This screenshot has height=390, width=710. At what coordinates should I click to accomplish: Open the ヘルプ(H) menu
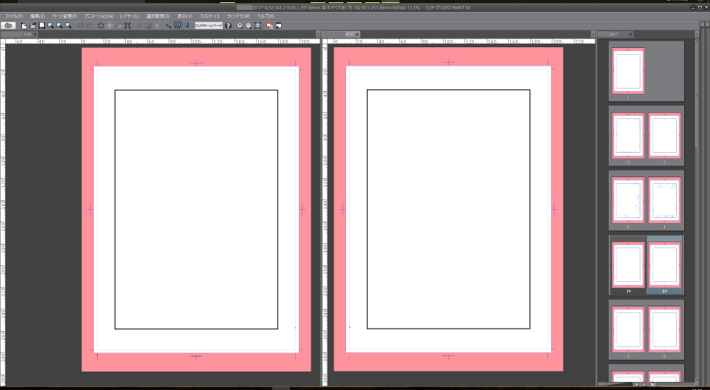point(266,16)
